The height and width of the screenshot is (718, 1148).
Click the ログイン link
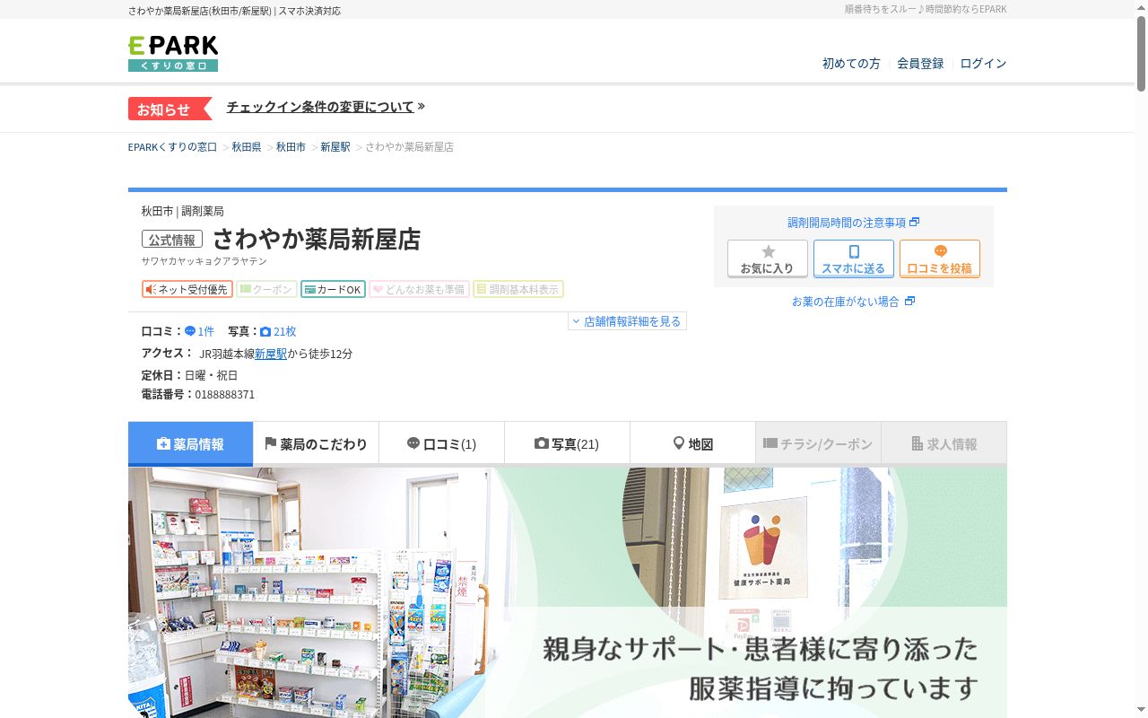[983, 63]
